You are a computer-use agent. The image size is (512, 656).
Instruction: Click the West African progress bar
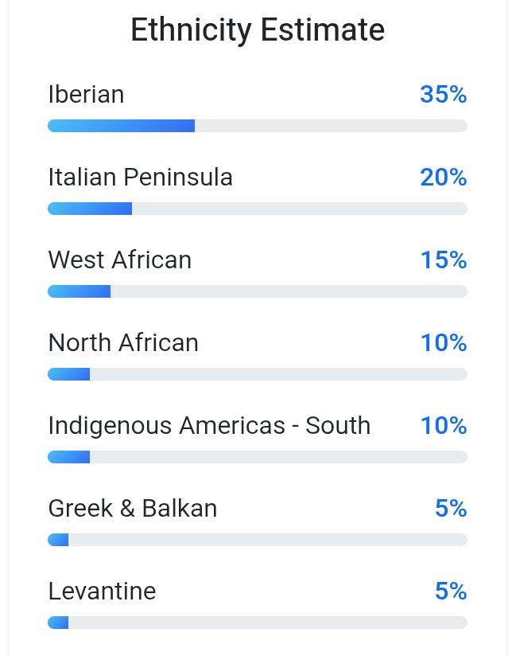pos(257,291)
